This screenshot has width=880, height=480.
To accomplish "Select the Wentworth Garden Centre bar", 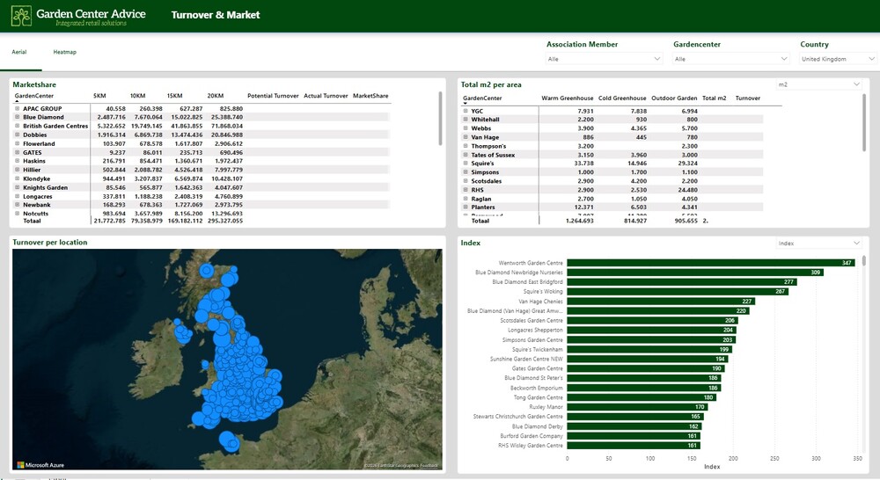I will [x=710, y=263].
